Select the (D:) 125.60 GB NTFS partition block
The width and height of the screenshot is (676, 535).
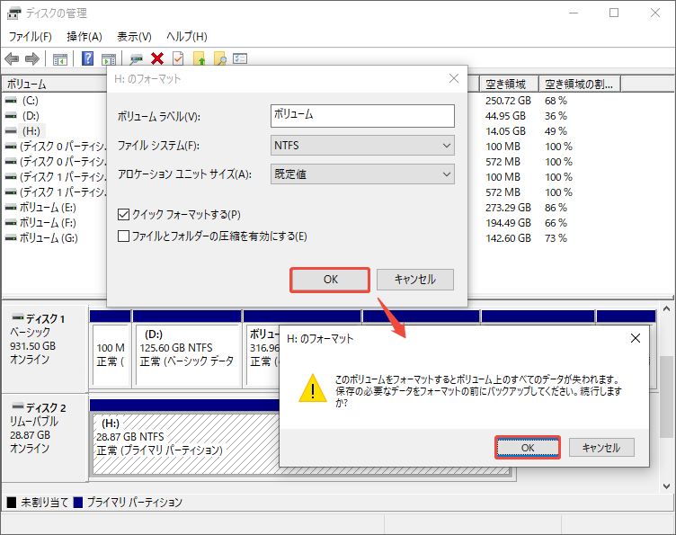coord(187,354)
